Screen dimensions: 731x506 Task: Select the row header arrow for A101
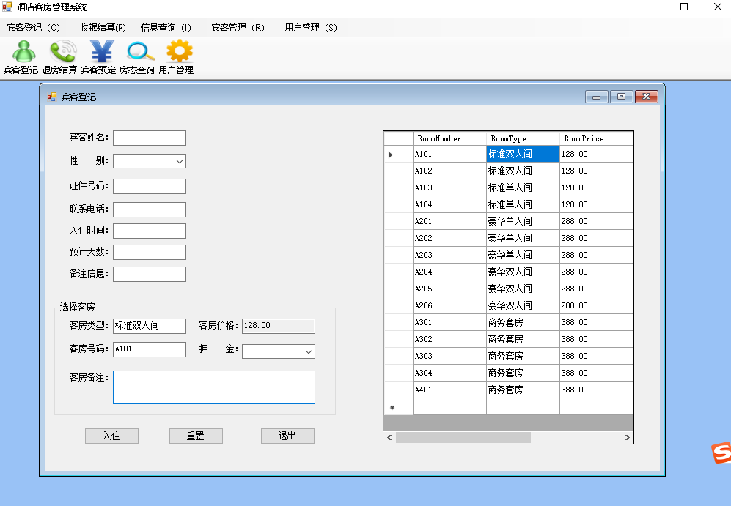point(399,154)
